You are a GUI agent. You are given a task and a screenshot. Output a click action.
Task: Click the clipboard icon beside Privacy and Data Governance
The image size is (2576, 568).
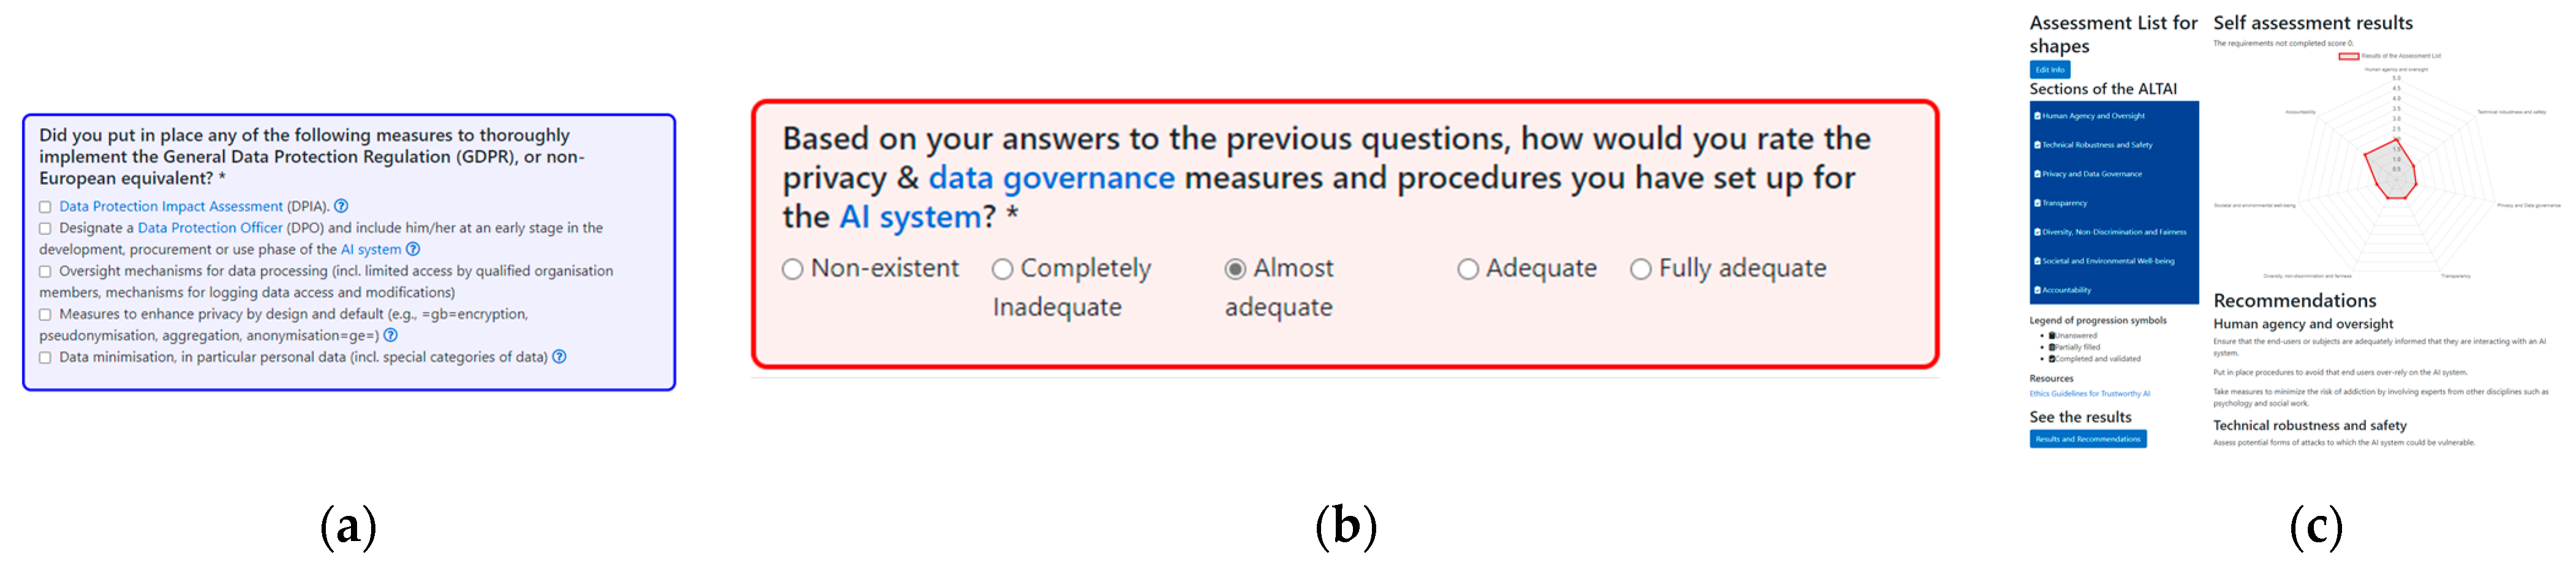pos(2037,174)
